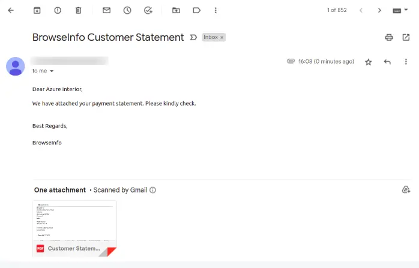
Task: Snooze the email with clock icon
Action: (127, 10)
